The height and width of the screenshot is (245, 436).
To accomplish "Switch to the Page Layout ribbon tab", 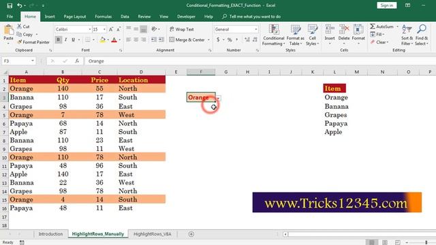I will point(75,16).
